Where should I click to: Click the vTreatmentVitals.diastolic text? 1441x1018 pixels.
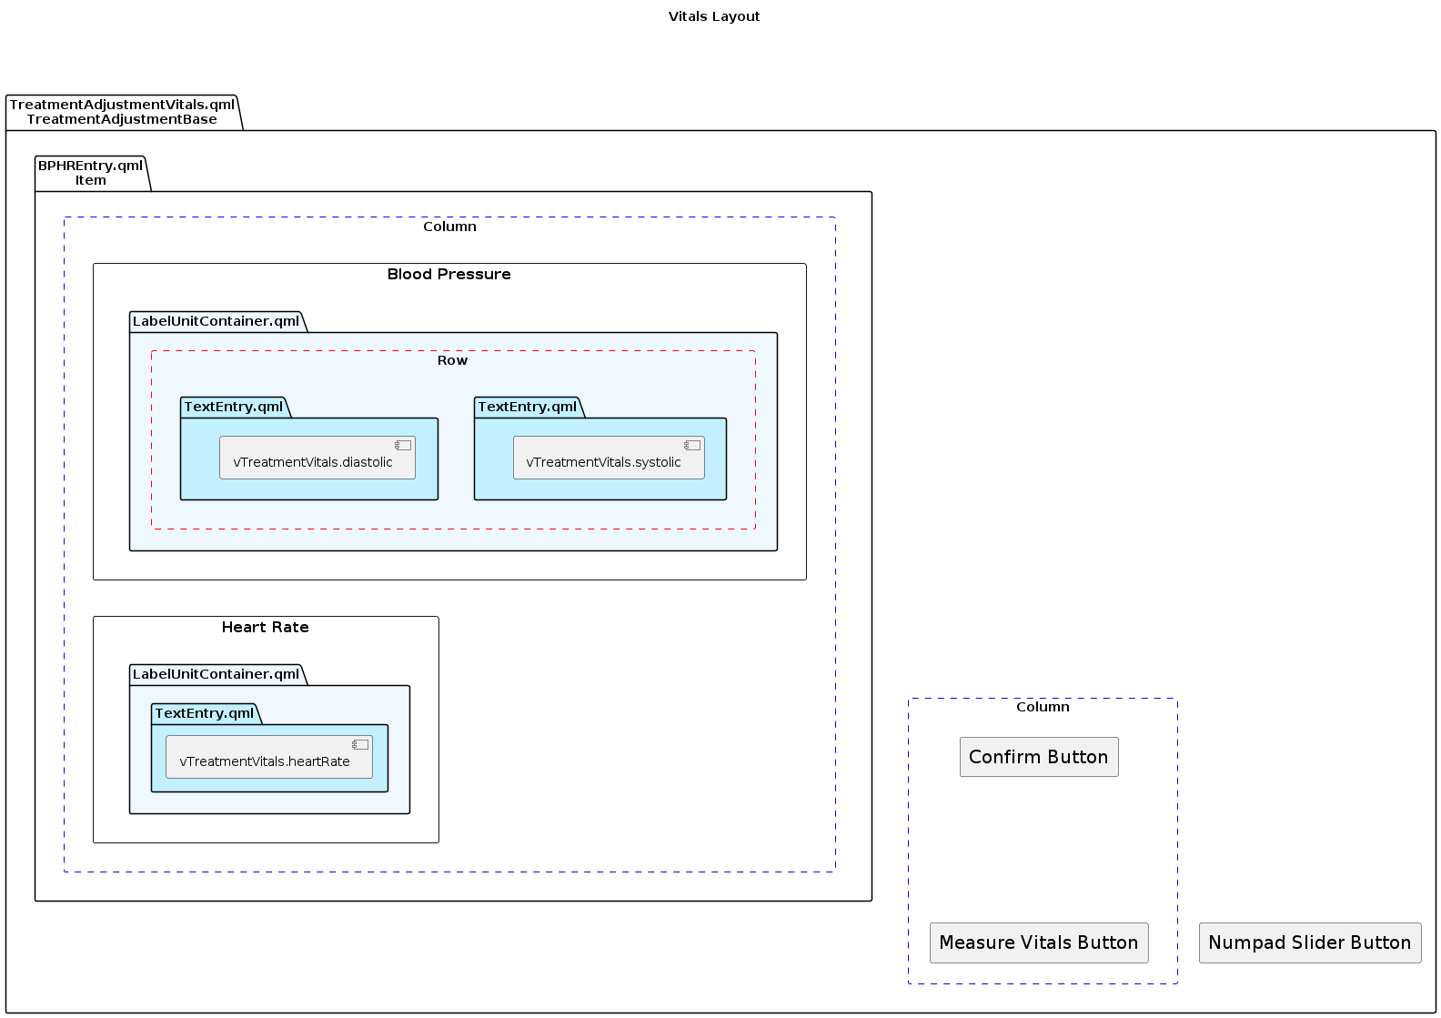[x=312, y=462]
